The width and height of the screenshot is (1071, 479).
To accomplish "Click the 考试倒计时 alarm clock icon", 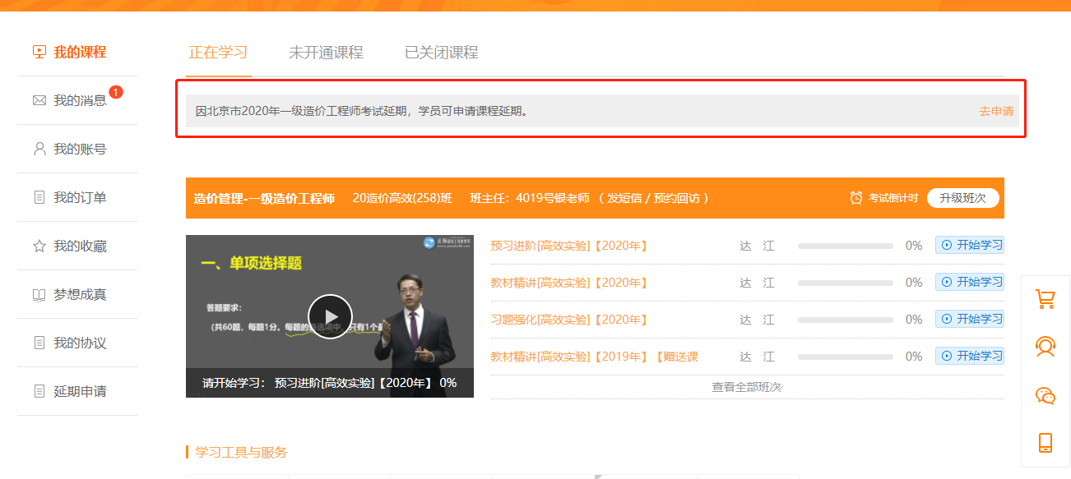I will tap(856, 198).
